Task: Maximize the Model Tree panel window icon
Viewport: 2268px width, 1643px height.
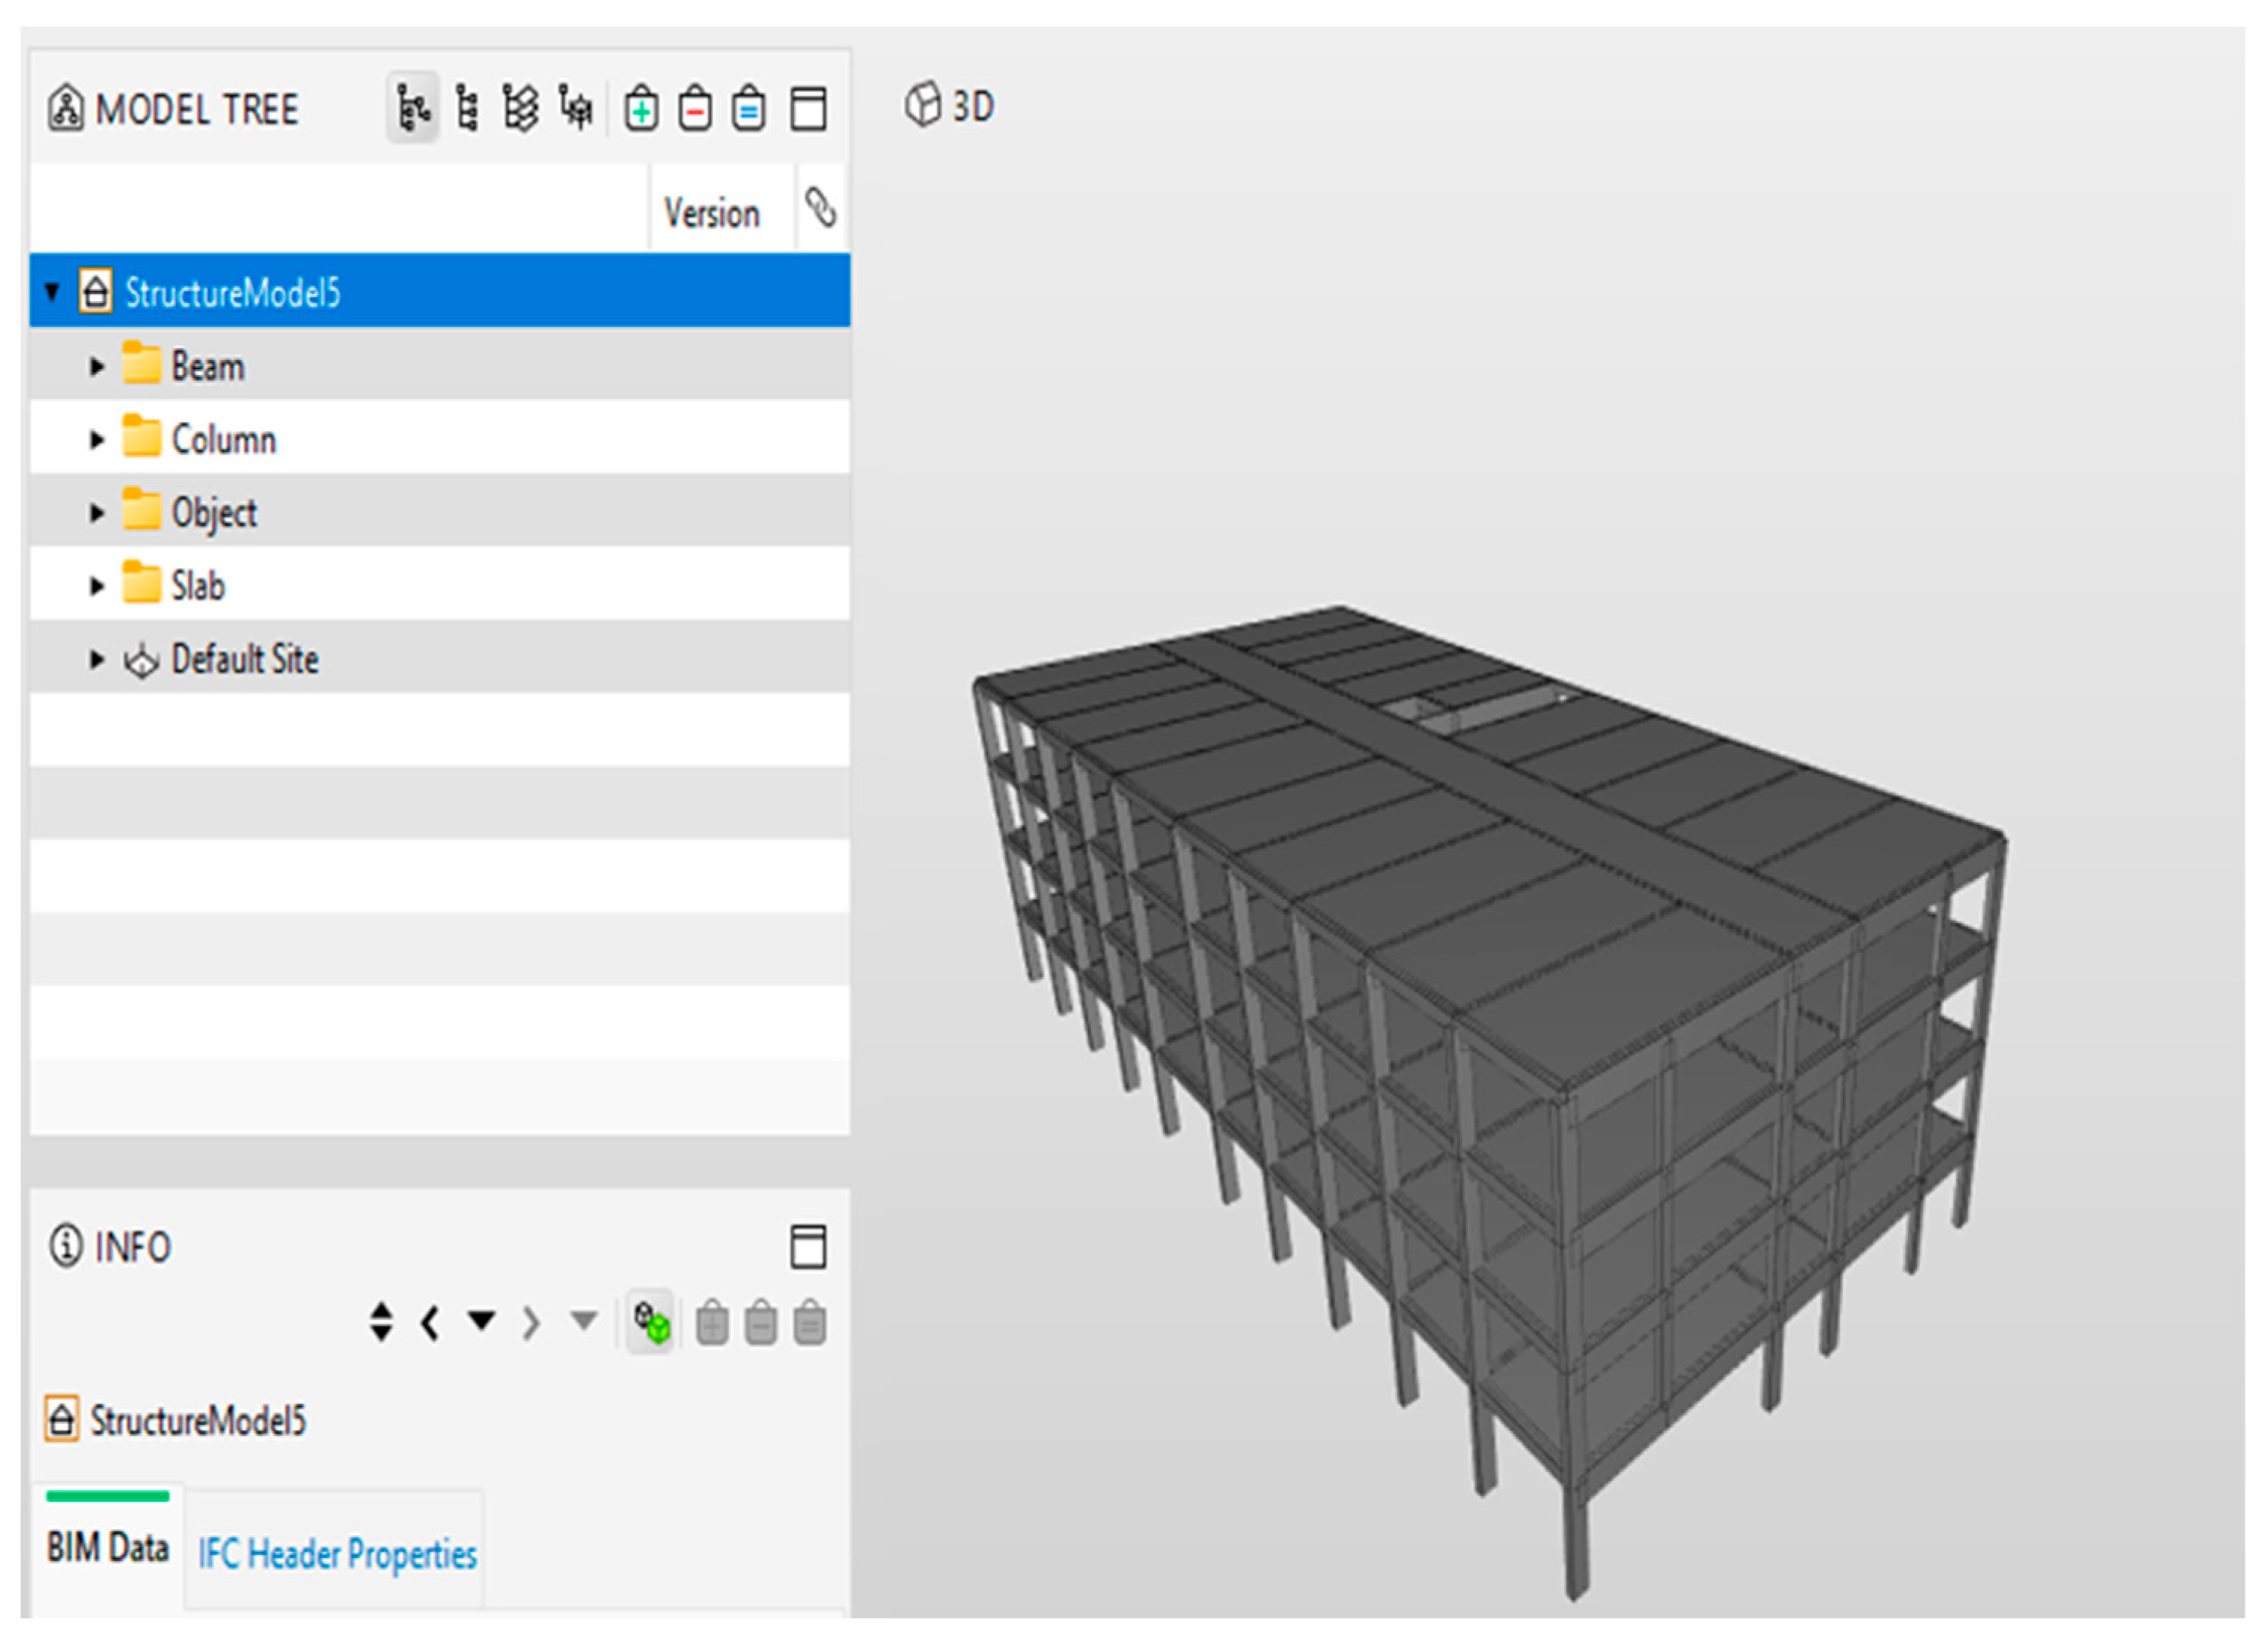Action: click(x=808, y=108)
